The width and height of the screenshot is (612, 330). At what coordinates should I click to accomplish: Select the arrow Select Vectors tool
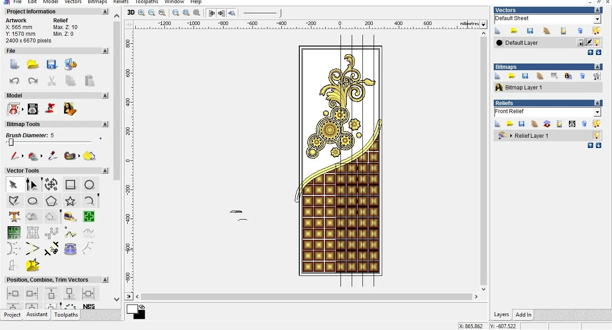tap(13, 184)
